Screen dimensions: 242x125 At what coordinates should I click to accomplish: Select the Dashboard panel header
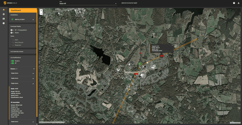coord(23,10)
